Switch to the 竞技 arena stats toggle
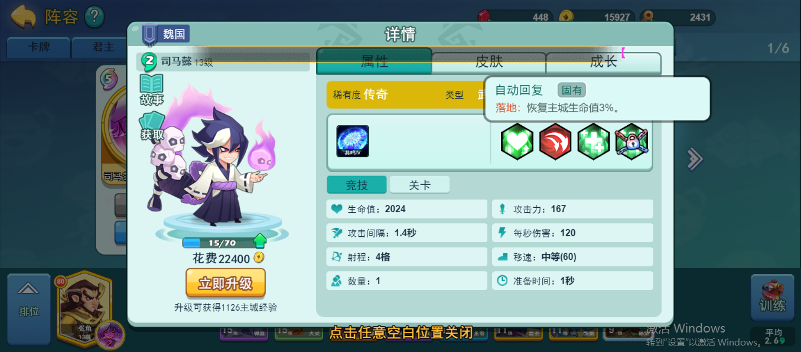801x352 pixels. coord(357,185)
